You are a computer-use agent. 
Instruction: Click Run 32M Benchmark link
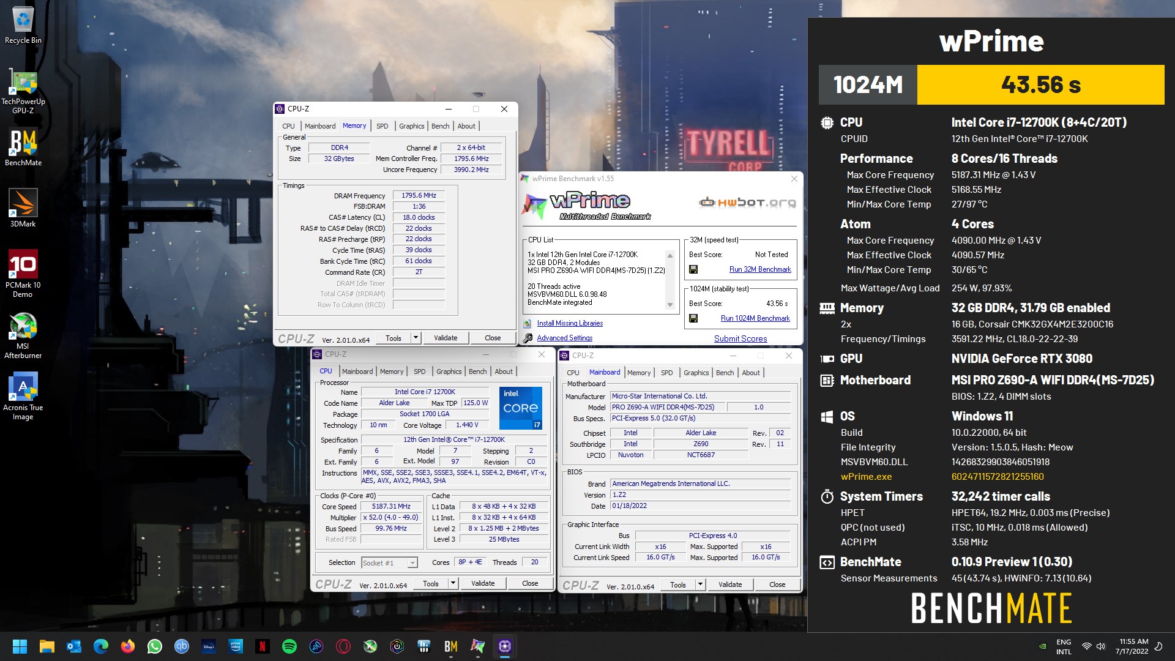pyautogui.click(x=760, y=269)
